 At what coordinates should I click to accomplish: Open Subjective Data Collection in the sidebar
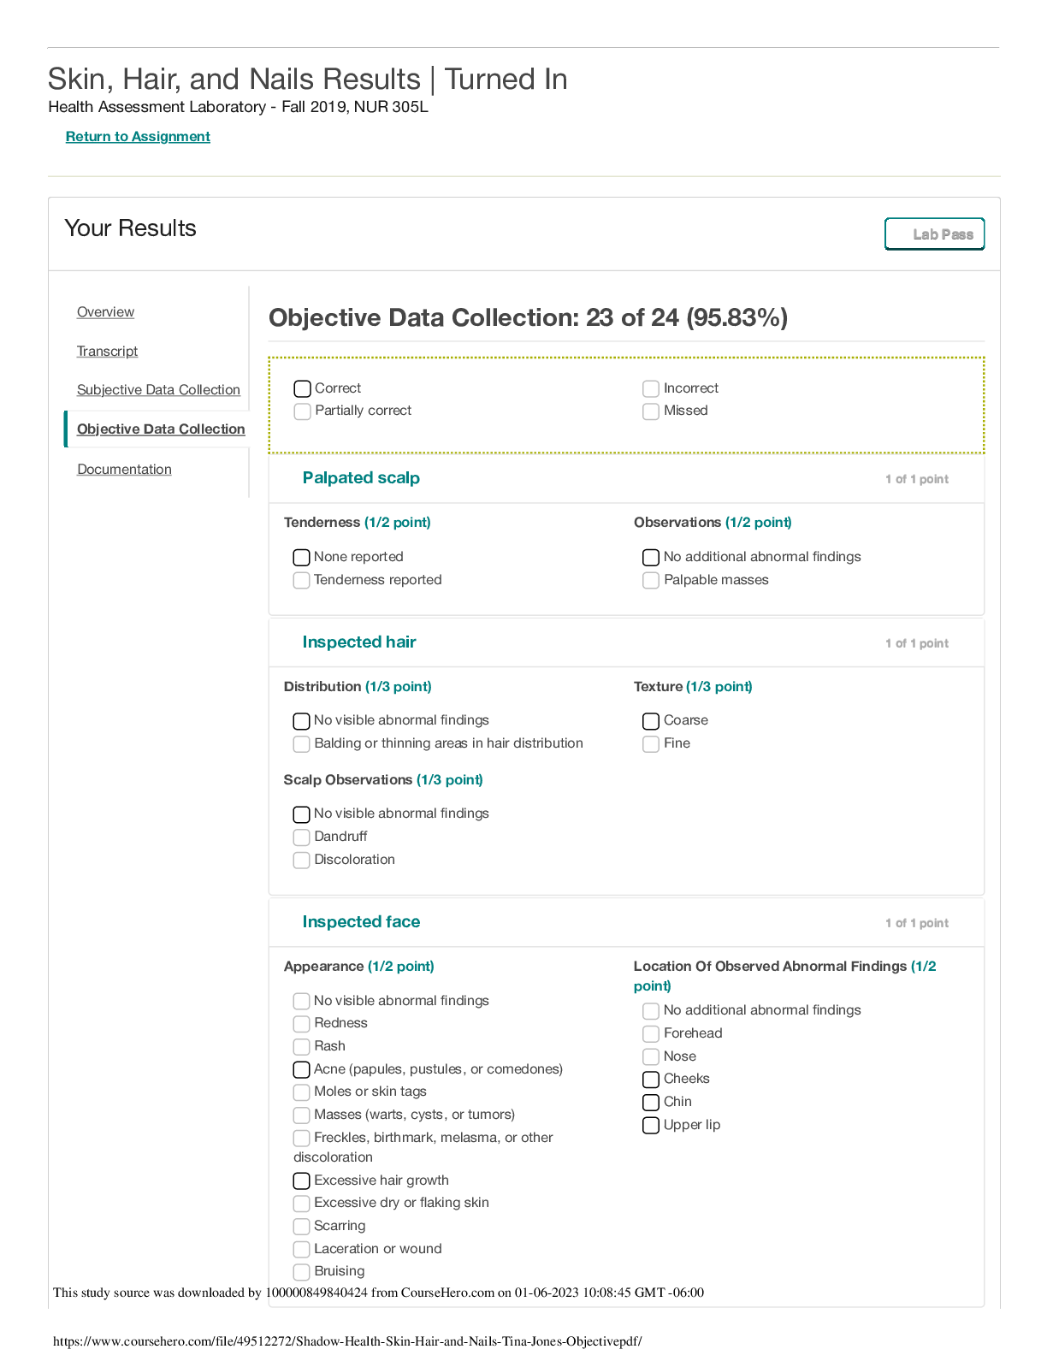pyautogui.click(x=158, y=390)
